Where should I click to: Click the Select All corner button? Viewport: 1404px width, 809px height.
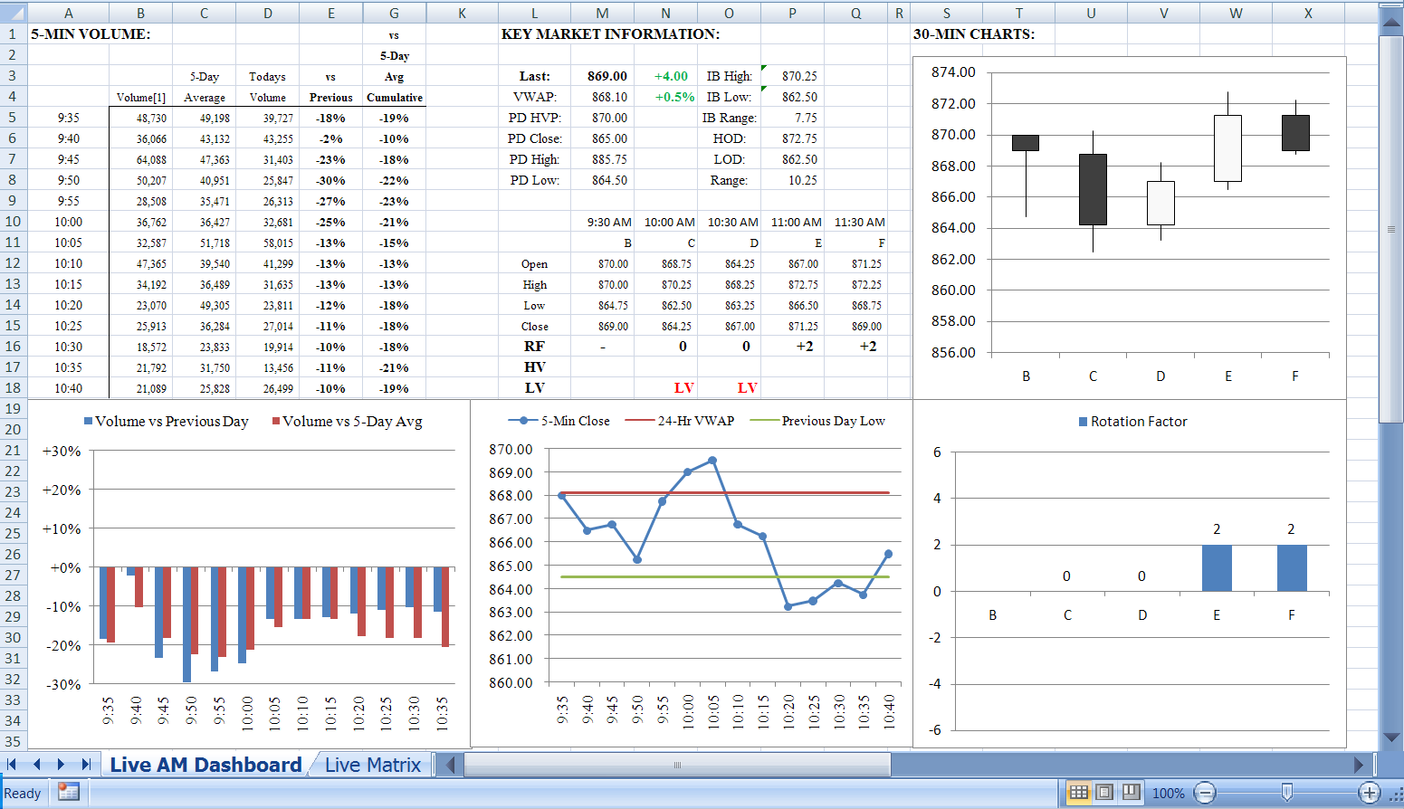tap(13, 13)
